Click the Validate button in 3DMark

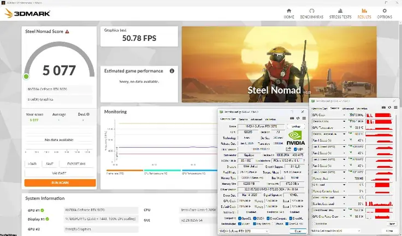tap(59, 173)
